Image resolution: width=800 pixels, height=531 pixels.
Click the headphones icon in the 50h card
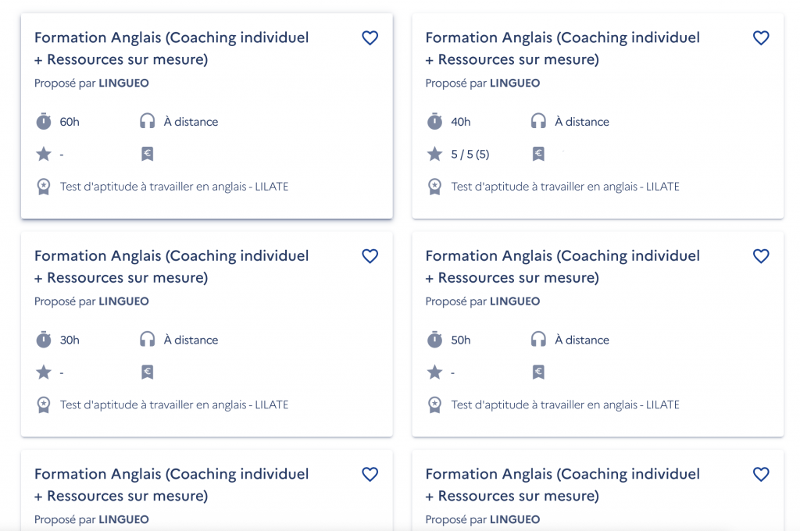tap(538, 339)
